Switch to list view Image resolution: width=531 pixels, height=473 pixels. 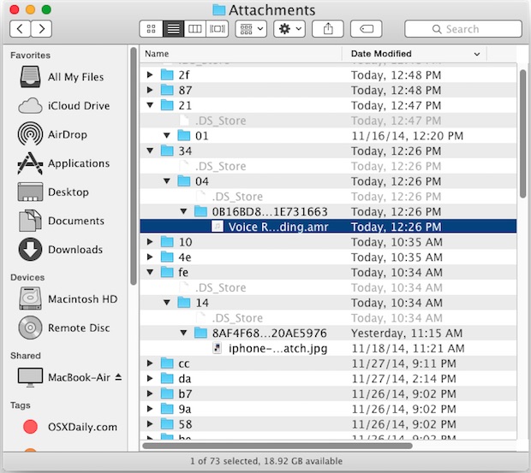pyautogui.click(x=173, y=29)
